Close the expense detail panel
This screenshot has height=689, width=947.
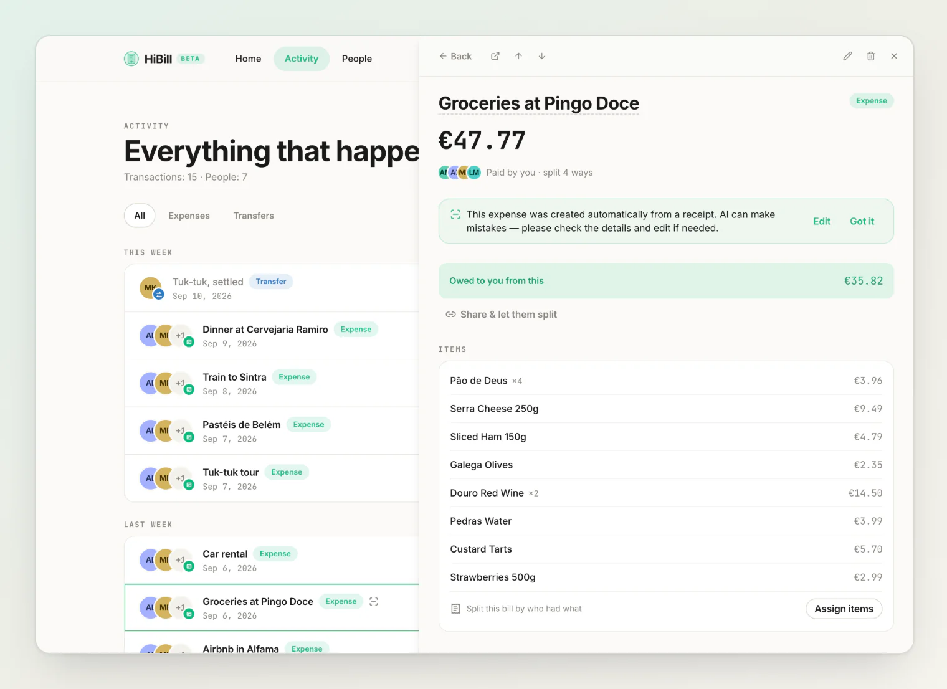894,56
